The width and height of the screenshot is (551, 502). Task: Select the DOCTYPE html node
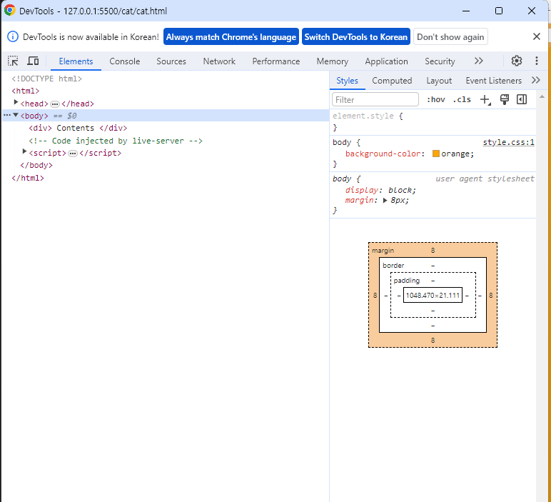46,79
